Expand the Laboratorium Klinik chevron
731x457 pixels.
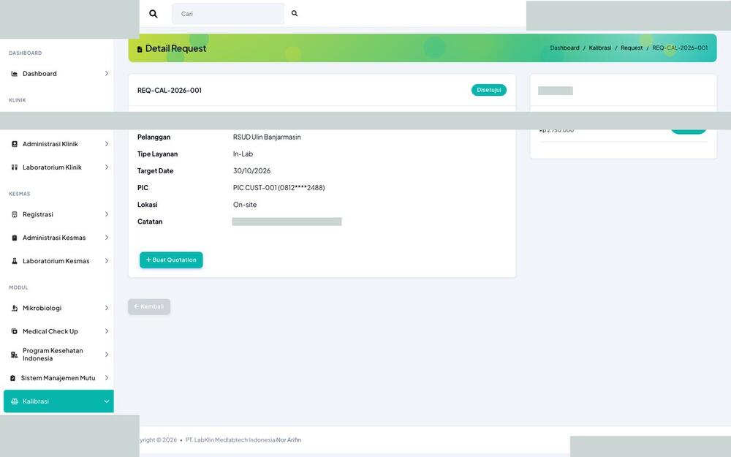pos(106,167)
